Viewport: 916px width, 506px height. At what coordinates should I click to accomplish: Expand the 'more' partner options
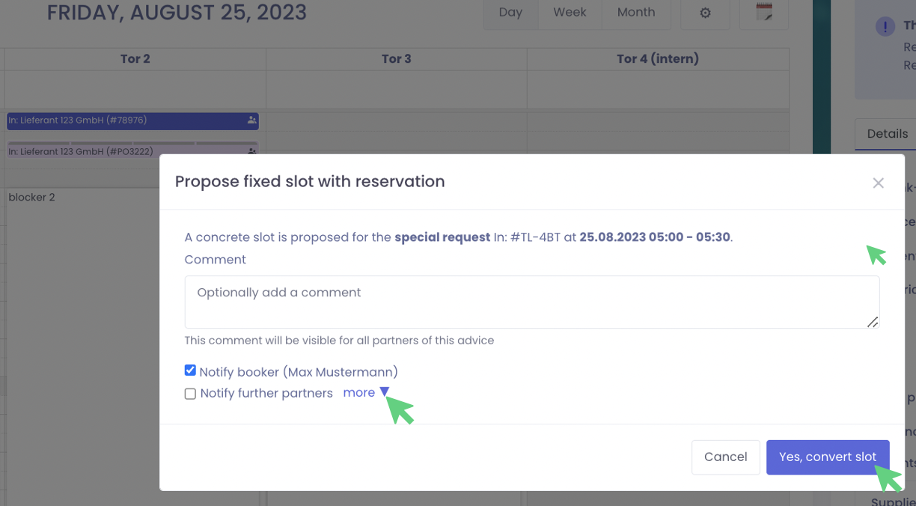point(366,392)
